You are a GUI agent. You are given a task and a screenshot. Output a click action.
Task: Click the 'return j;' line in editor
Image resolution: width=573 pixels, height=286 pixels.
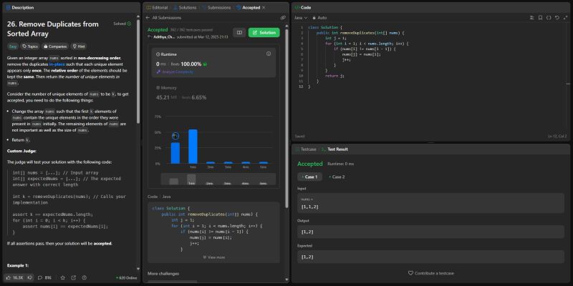tap(334, 76)
